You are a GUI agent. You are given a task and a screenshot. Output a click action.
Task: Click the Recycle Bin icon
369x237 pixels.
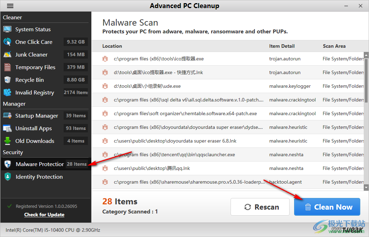tap(7, 80)
